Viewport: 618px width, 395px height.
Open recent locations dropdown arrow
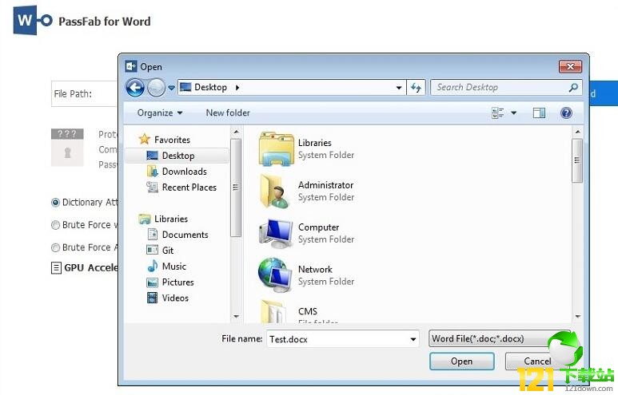pyautogui.click(x=171, y=88)
